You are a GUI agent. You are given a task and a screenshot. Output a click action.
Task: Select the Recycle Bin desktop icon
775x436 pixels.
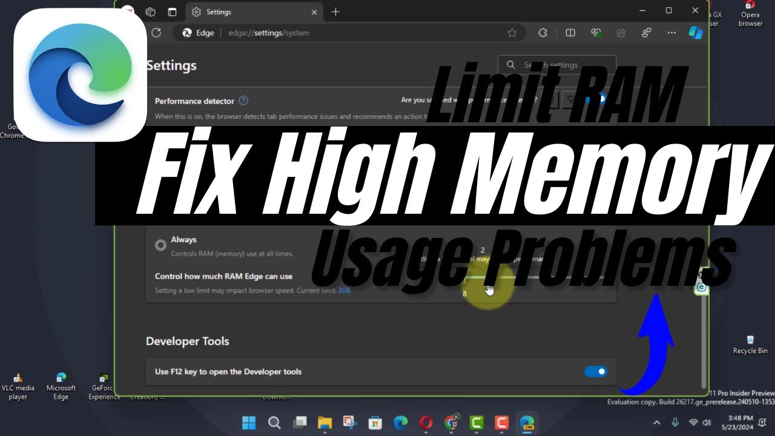pyautogui.click(x=750, y=345)
